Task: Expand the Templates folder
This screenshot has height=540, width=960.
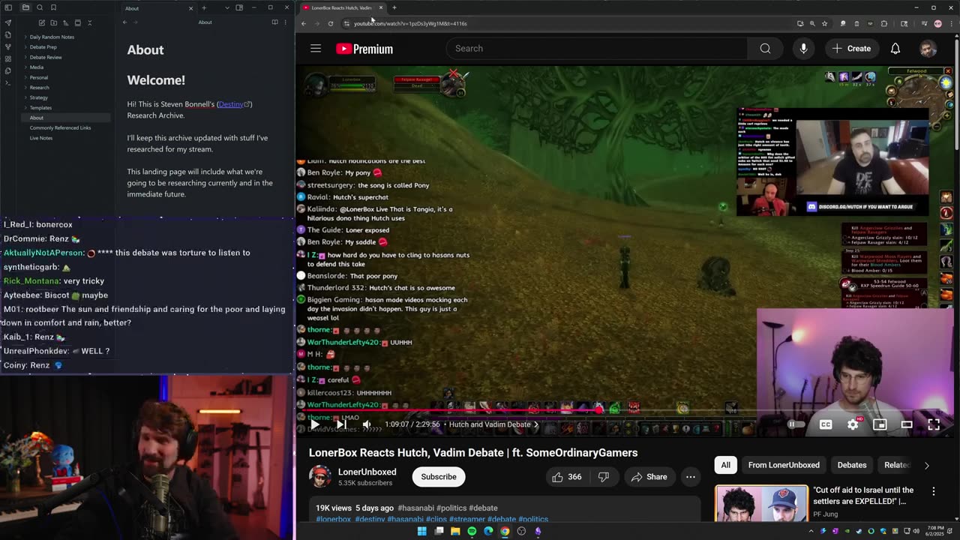Action: coord(40,107)
